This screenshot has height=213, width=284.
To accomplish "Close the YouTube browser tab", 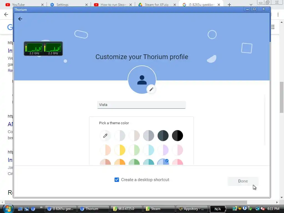I will pyautogui.click(x=42, y=5).
